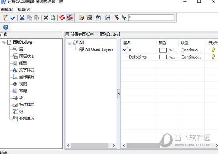The height and width of the screenshot is (154, 218).
Task: Select layer 0 name cell
Action: coord(130,50)
